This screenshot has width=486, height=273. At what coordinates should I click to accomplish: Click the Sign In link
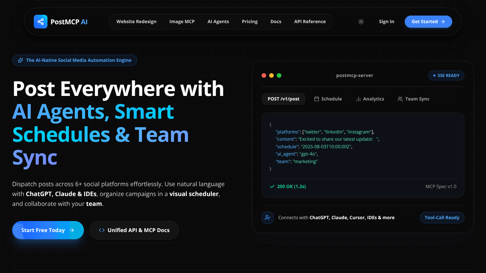click(x=387, y=22)
